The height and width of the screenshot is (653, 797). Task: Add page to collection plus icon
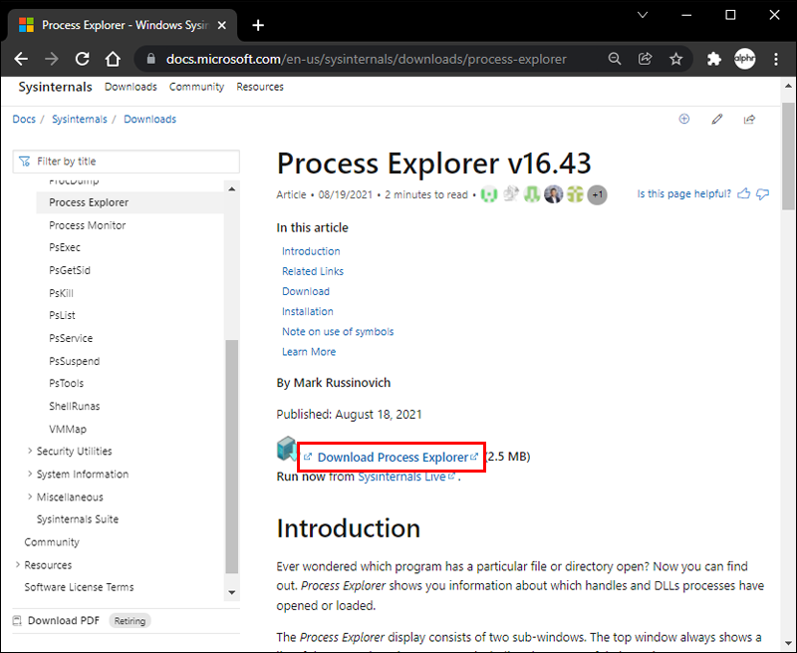(683, 120)
